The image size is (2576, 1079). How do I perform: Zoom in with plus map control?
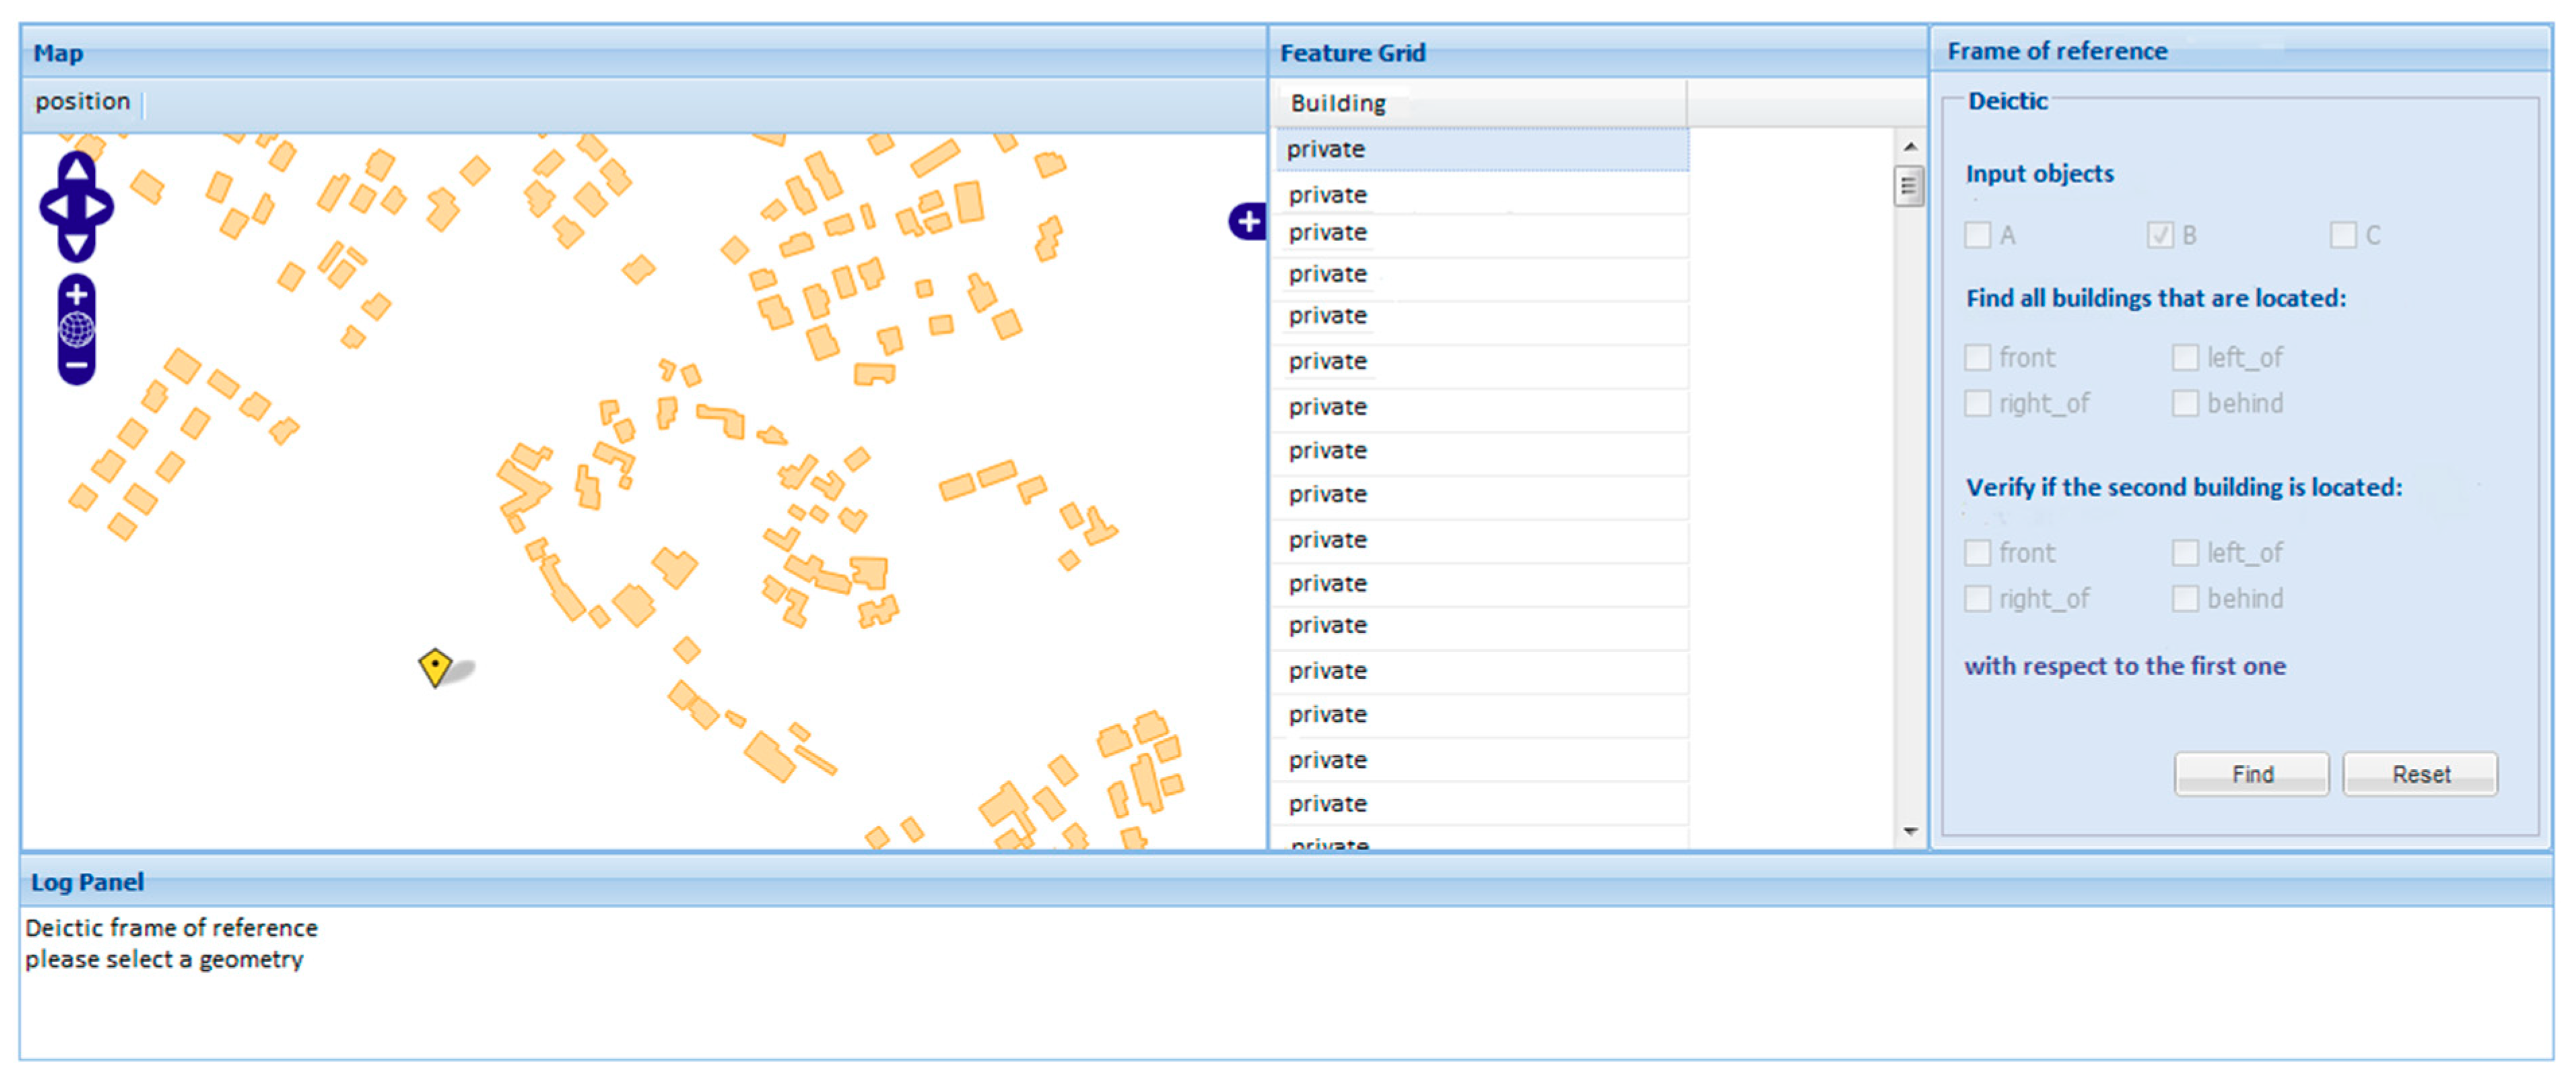77,295
